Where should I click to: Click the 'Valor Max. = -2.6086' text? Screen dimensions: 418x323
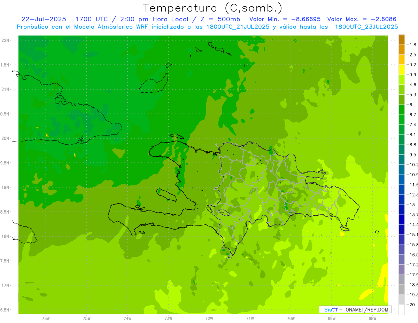click(x=362, y=19)
